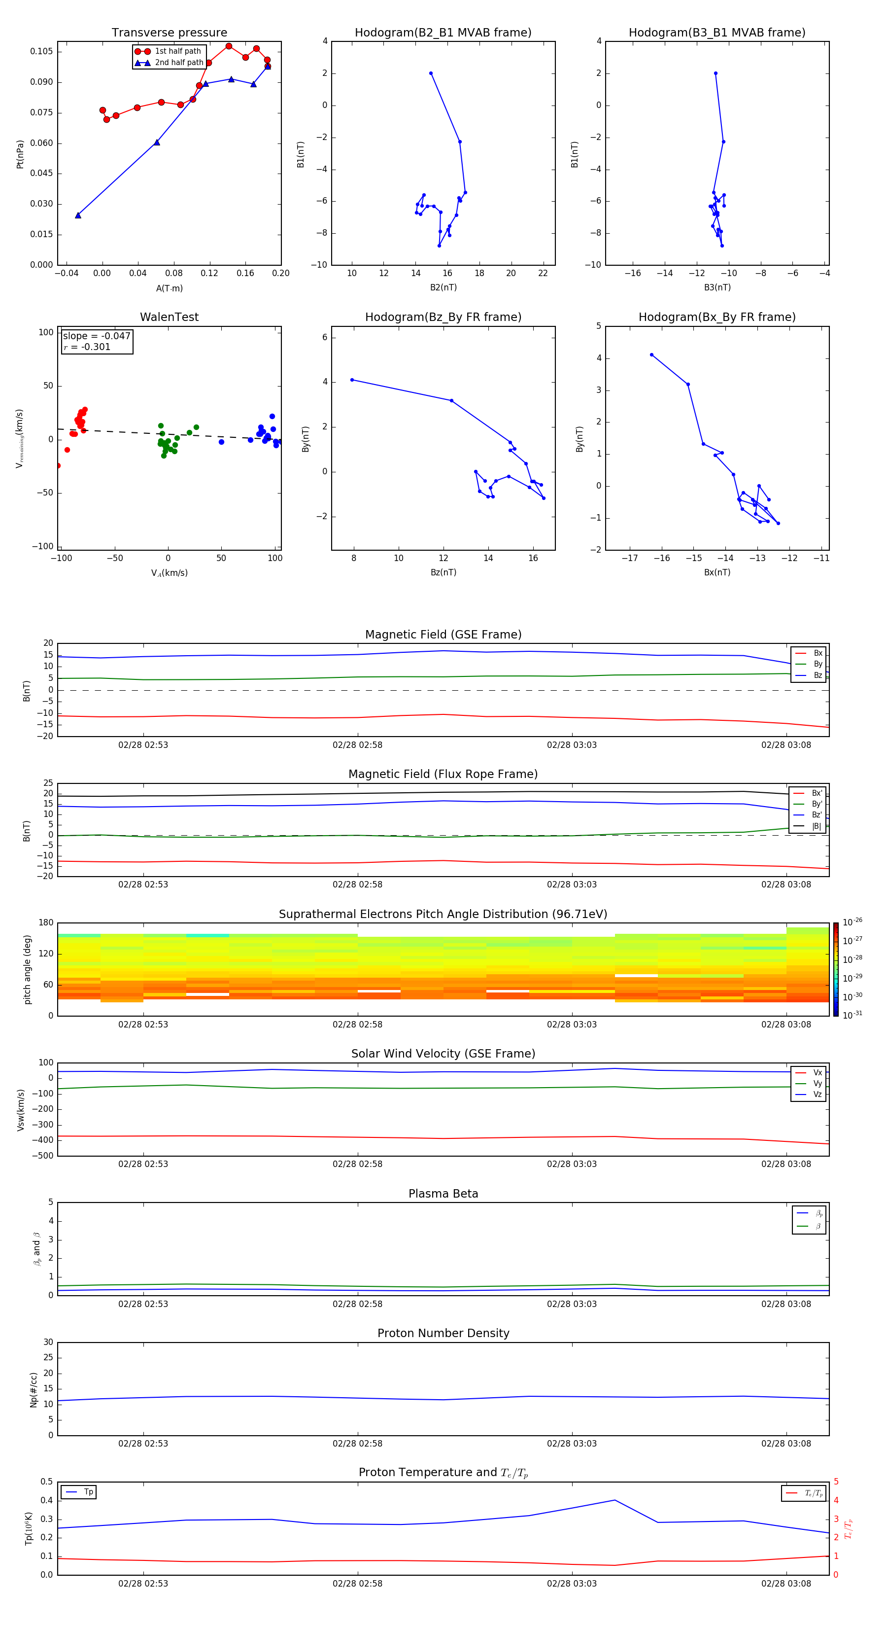Click the By legend entry in GSE panel

click(809, 664)
